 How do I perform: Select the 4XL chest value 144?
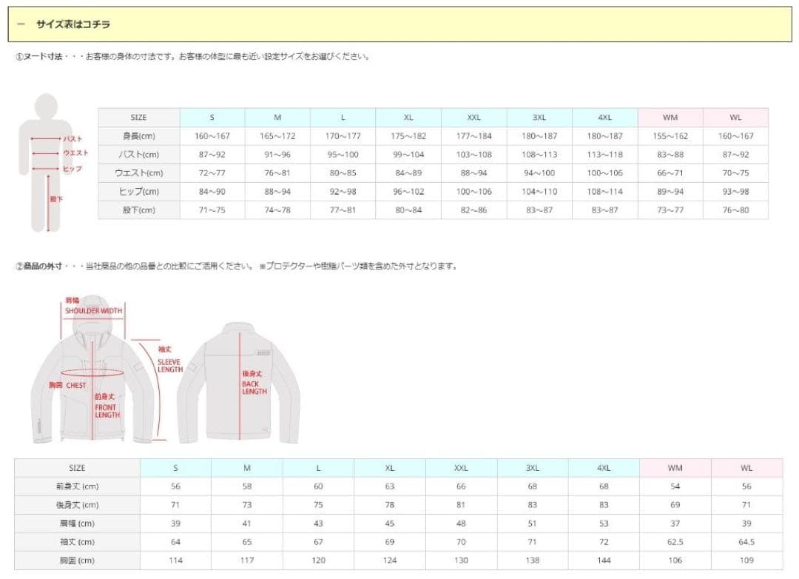[604, 560]
